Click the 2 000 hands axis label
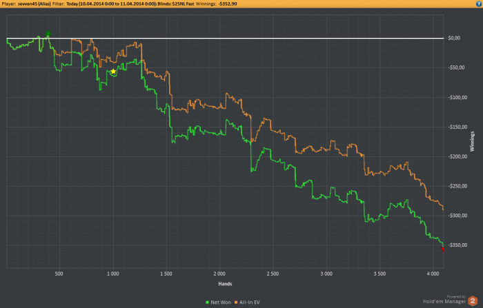The height and width of the screenshot is (308, 483). 219,274
